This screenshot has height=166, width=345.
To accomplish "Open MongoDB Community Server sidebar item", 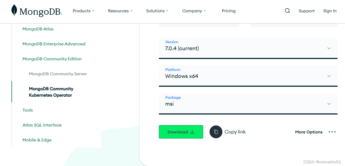I will pyautogui.click(x=58, y=74).
